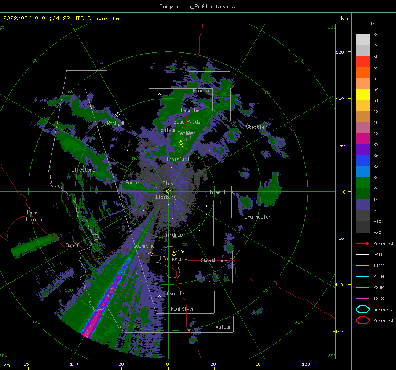Select the Drumheller city label
396x370 pixels.
tap(258, 217)
